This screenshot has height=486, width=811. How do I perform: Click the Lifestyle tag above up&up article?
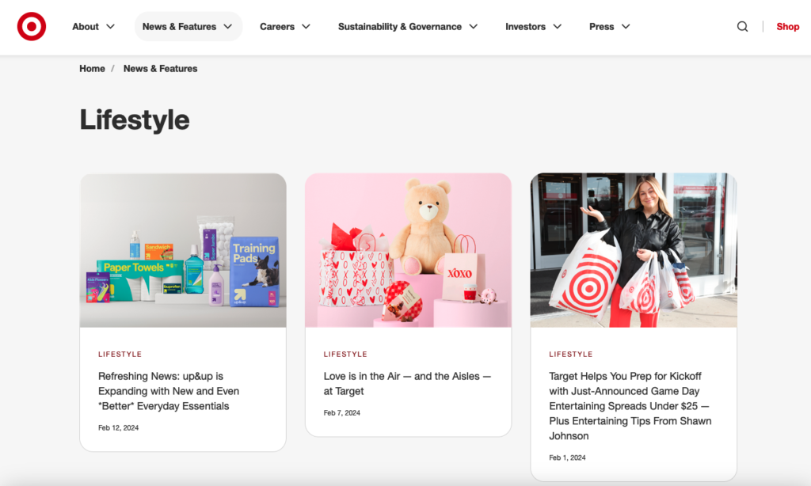[120, 354]
